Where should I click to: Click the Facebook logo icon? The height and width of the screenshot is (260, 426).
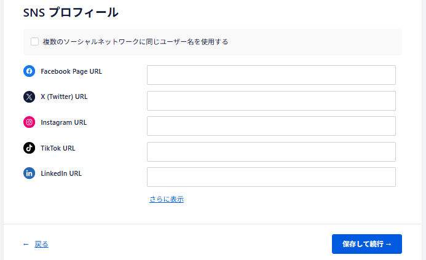point(29,71)
